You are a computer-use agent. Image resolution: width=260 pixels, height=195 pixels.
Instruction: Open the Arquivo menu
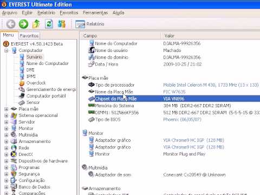point(10,13)
